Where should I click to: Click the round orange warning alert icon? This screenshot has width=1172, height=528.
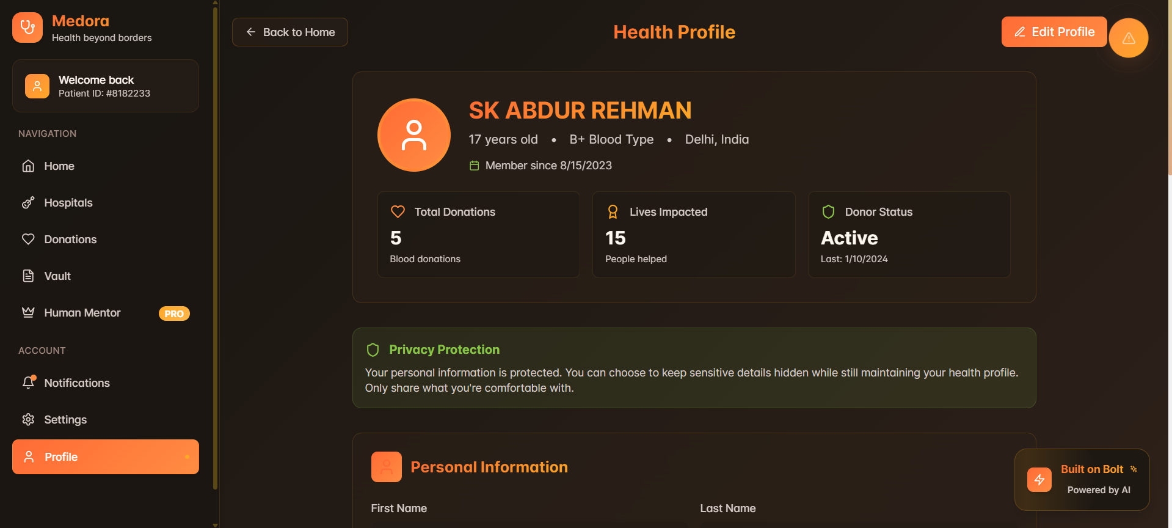coord(1129,38)
